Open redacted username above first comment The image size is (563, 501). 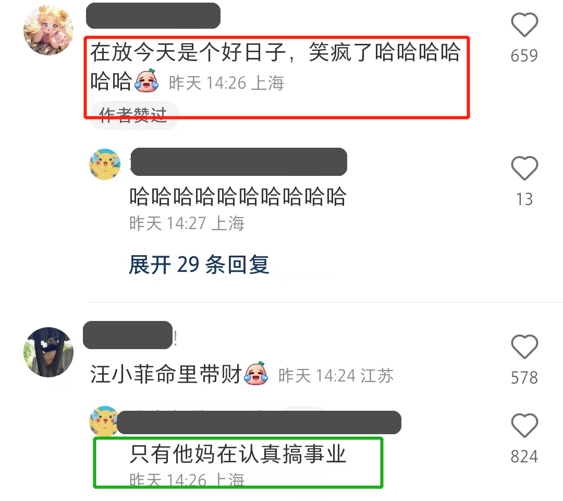pyautogui.click(x=153, y=16)
